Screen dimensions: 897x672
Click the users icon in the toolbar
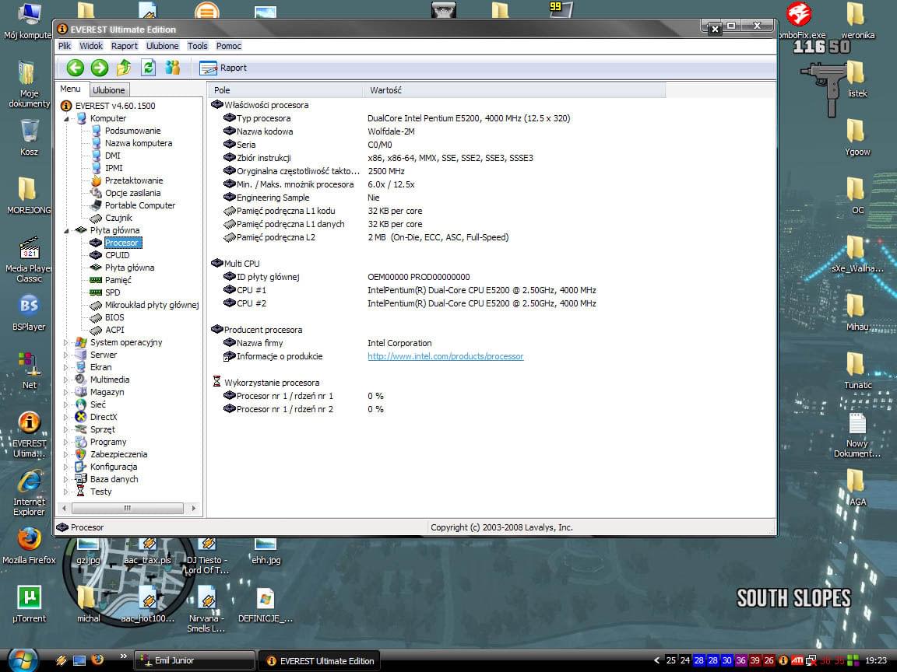pos(172,68)
